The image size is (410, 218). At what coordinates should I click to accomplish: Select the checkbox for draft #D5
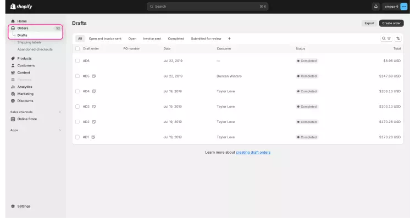(77, 76)
